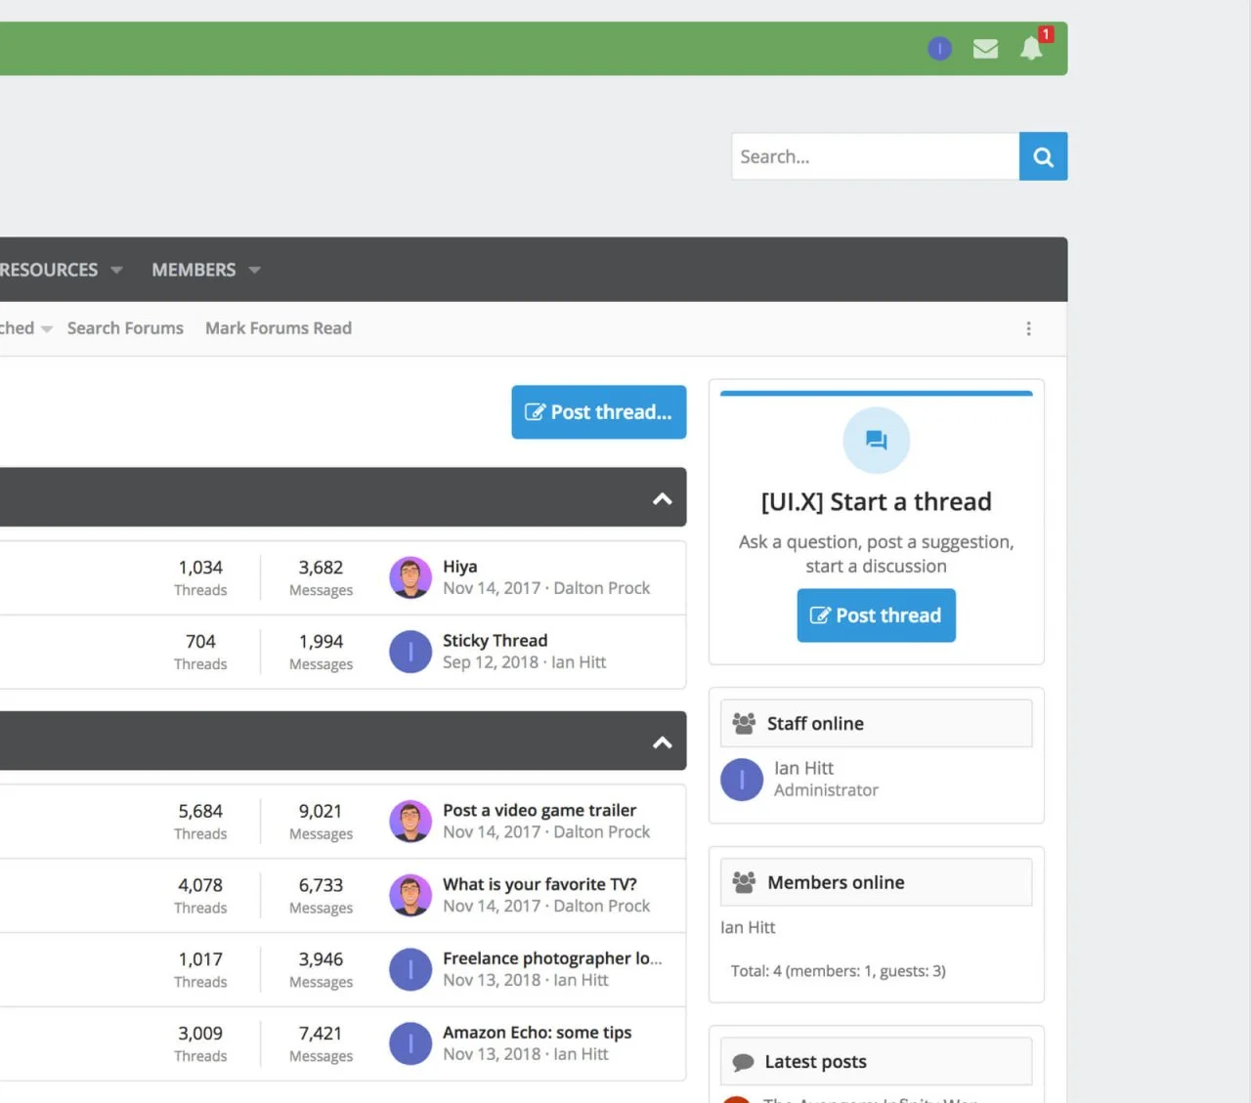Click Dalton Prock's avatar beside Hiya
Screen dimensions: 1251x1103
click(x=410, y=577)
